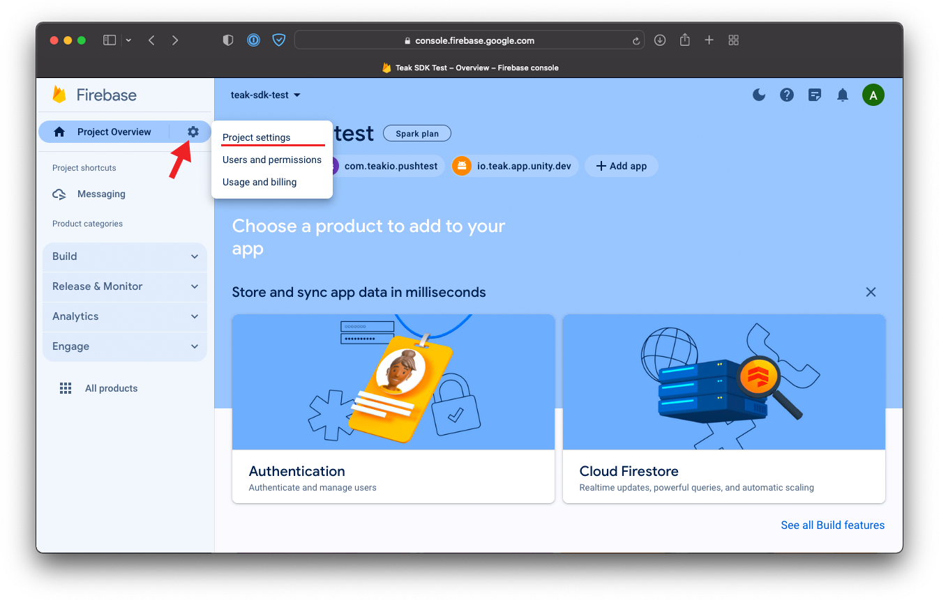Select Usage and billing

tap(272, 182)
